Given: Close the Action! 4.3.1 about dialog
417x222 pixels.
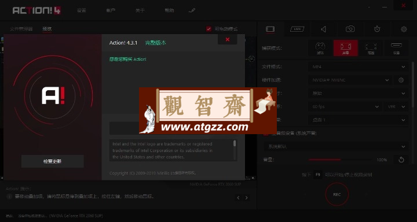Looking at the screenshot, I should pyautogui.click(x=228, y=39).
